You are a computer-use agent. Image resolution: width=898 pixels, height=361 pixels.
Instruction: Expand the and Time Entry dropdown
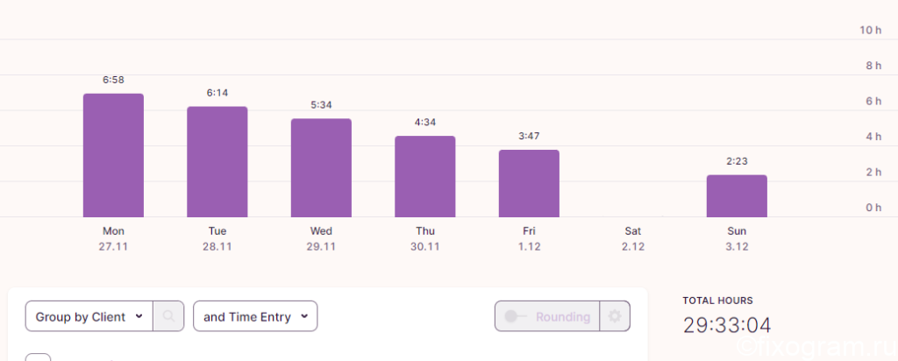(x=255, y=315)
